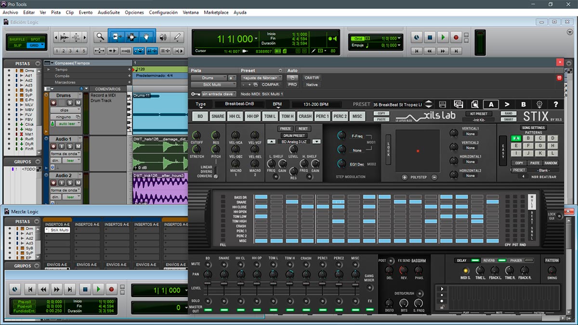Click the FREEZE button

(x=285, y=129)
